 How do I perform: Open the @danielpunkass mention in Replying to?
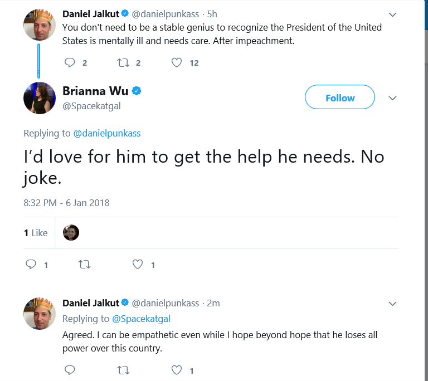107,133
